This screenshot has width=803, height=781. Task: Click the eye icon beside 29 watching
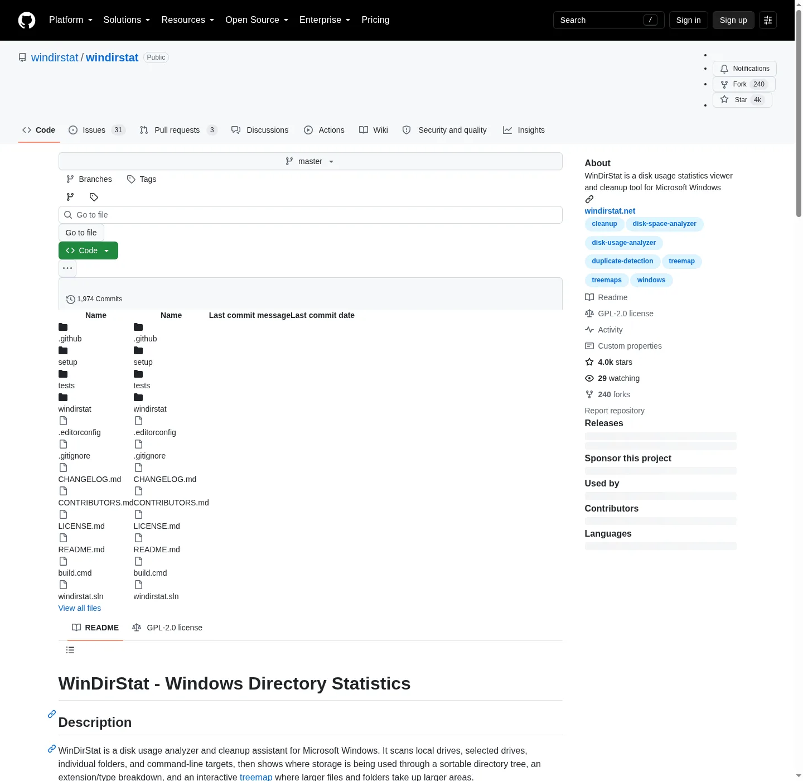click(589, 378)
